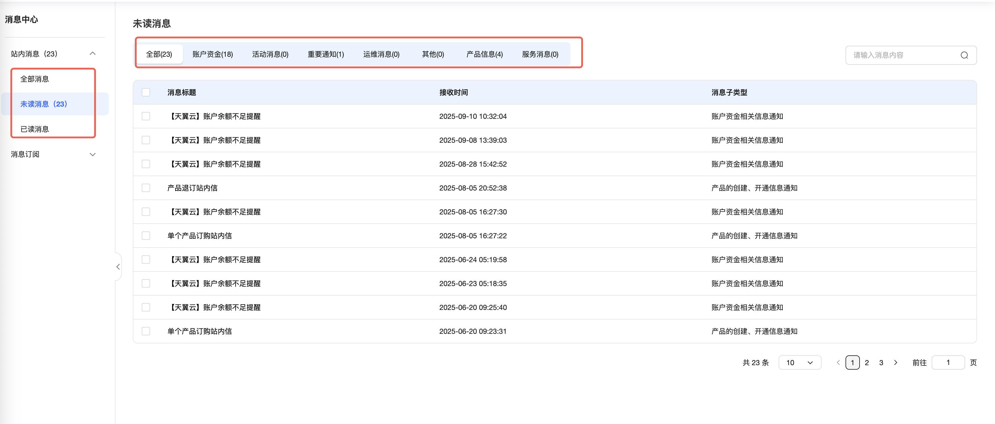The width and height of the screenshot is (995, 424).
Task: Collapse the 站内消息 section chevron
Action: 93,54
